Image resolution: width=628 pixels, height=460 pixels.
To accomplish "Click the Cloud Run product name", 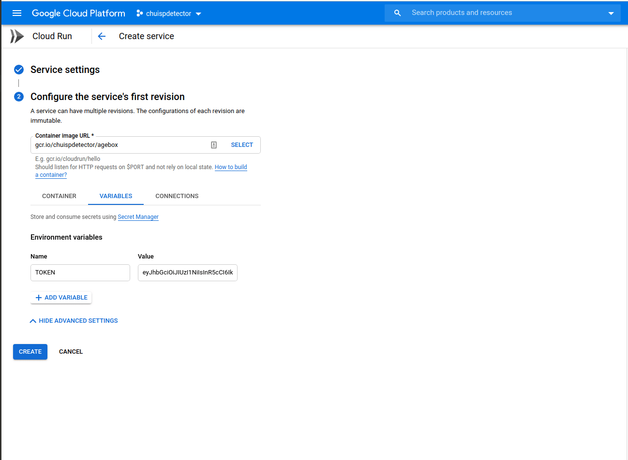I will click(x=52, y=36).
